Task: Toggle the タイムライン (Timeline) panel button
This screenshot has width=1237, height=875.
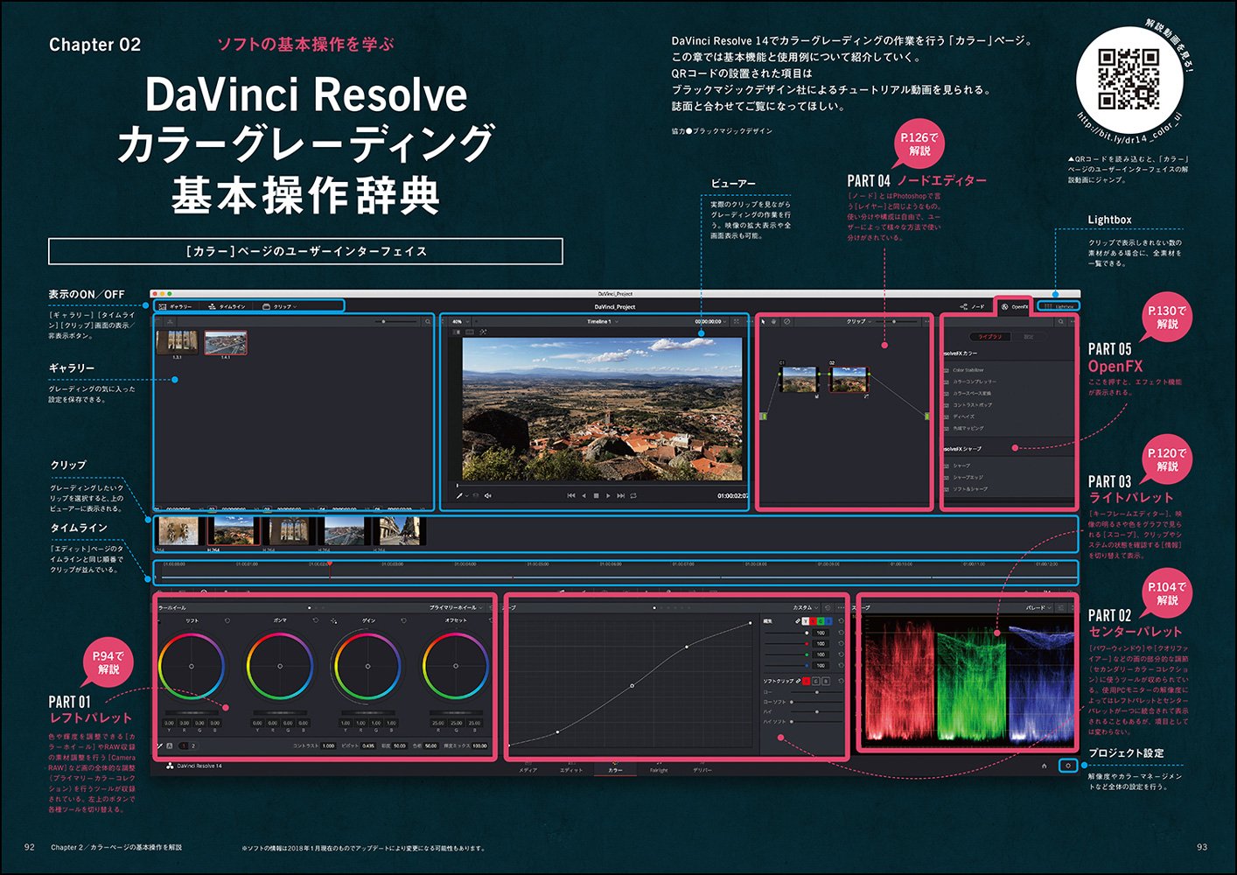Action: (227, 306)
